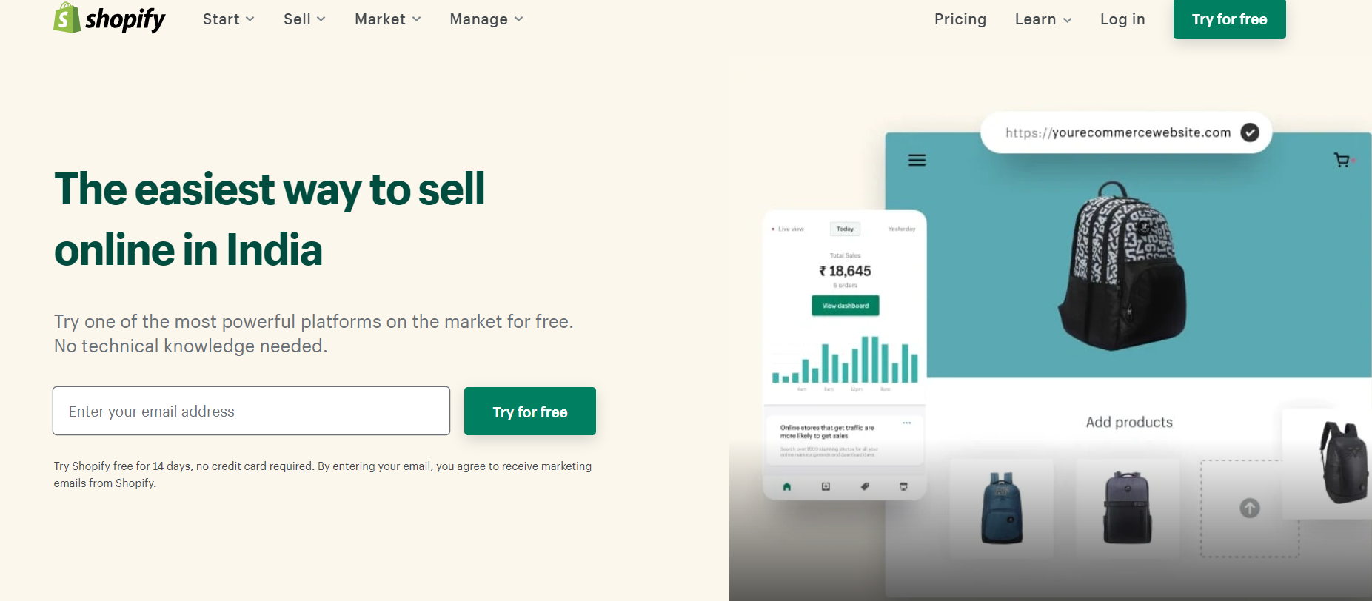Open the hamburger menu in store preview

click(x=917, y=160)
